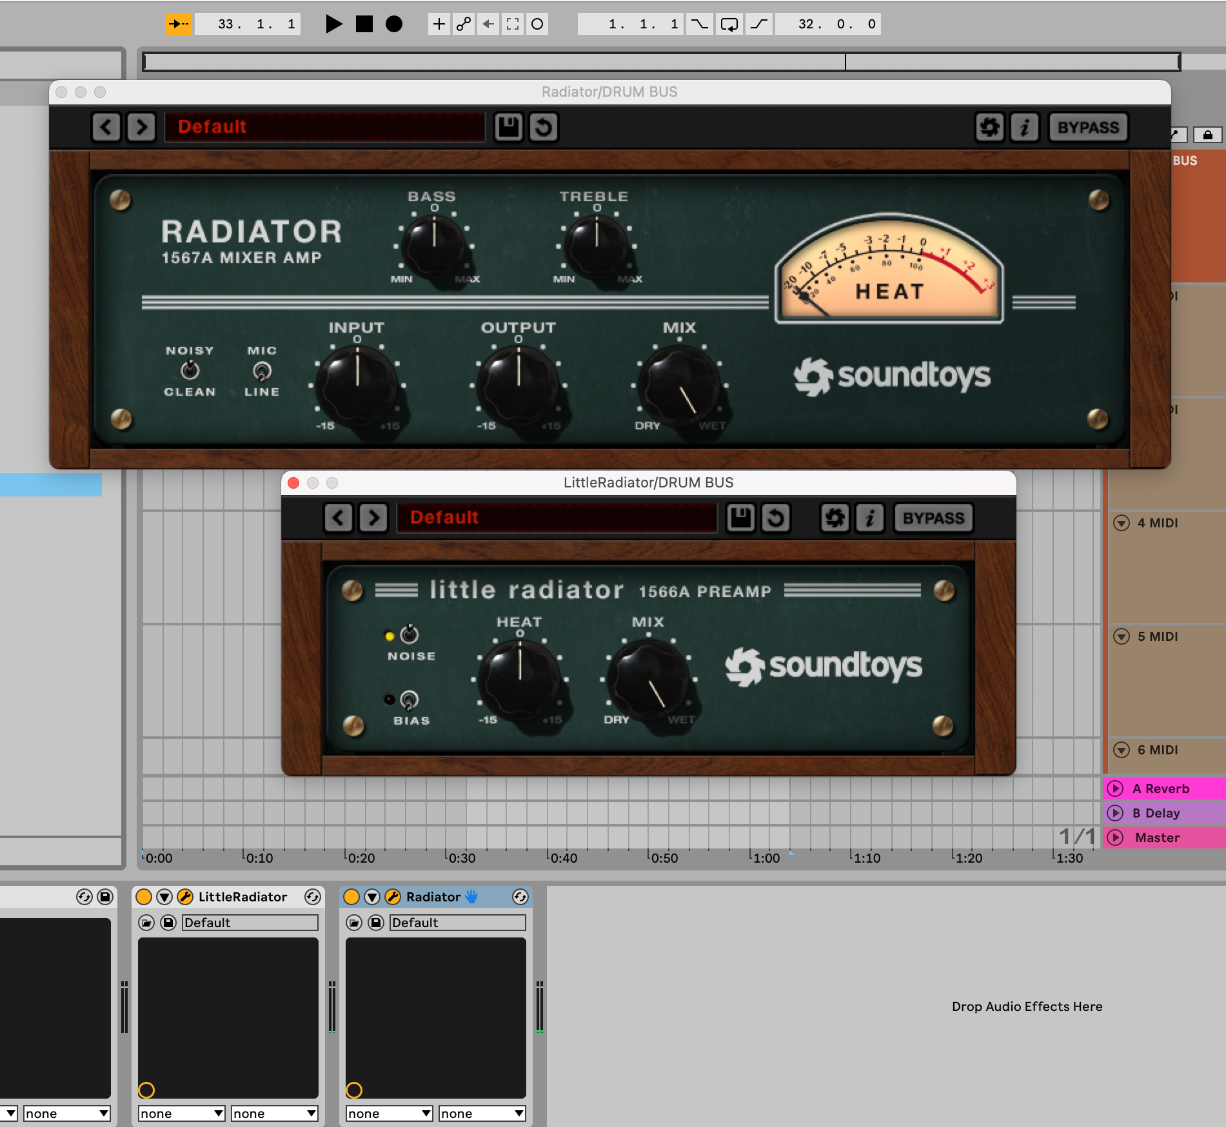Fold the LittleRadiator device parameters triangle
Image resolution: width=1226 pixels, height=1127 pixels.
pyautogui.click(x=164, y=897)
